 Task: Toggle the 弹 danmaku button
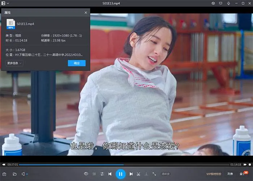(94, 174)
